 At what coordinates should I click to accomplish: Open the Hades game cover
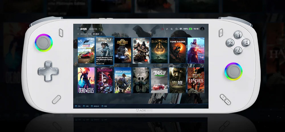pos(196,80)
